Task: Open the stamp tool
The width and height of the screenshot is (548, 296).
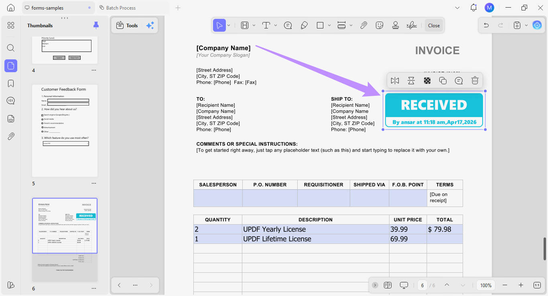Action: pyautogui.click(x=396, y=25)
